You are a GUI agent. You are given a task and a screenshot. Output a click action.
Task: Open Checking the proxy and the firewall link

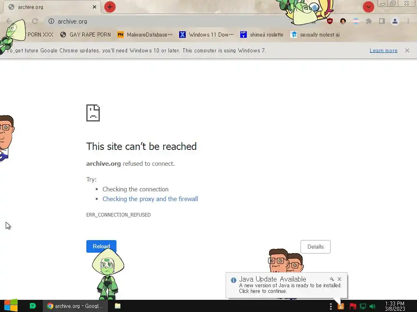pos(150,199)
